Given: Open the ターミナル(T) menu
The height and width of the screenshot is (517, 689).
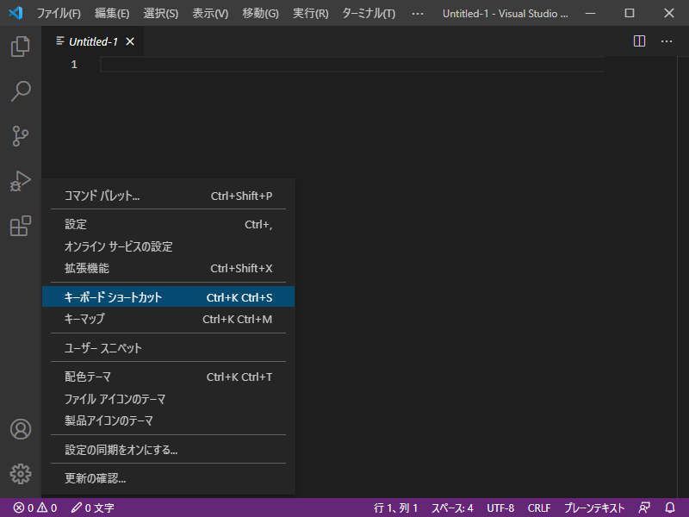Looking at the screenshot, I should 369,14.
